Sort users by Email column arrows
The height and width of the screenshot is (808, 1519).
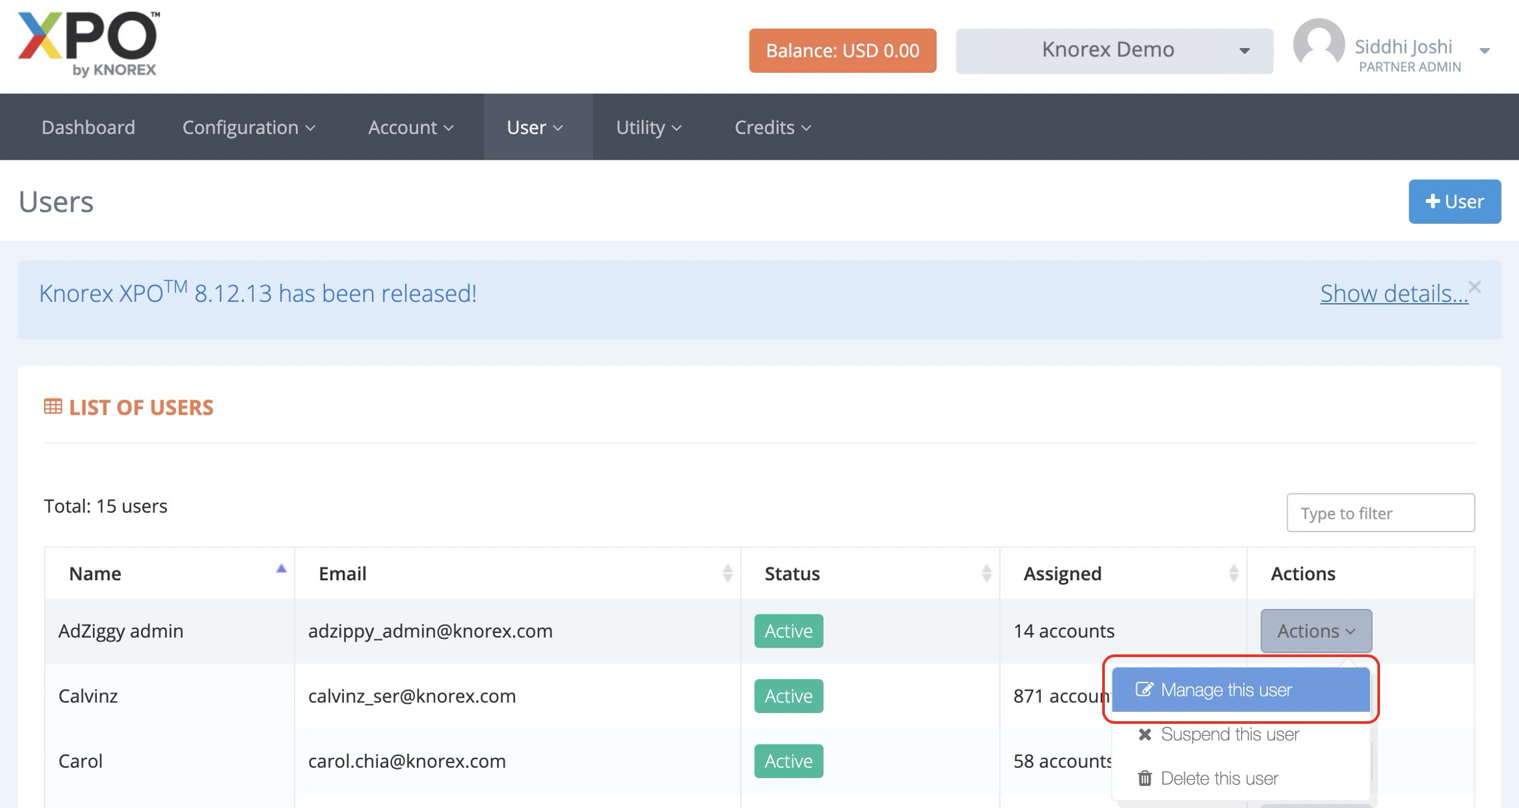[727, 573]
